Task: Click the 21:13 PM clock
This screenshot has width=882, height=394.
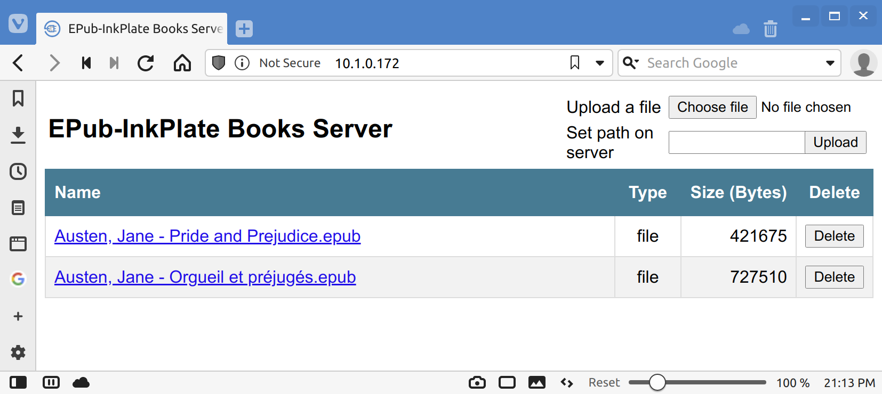Action: 849,383
